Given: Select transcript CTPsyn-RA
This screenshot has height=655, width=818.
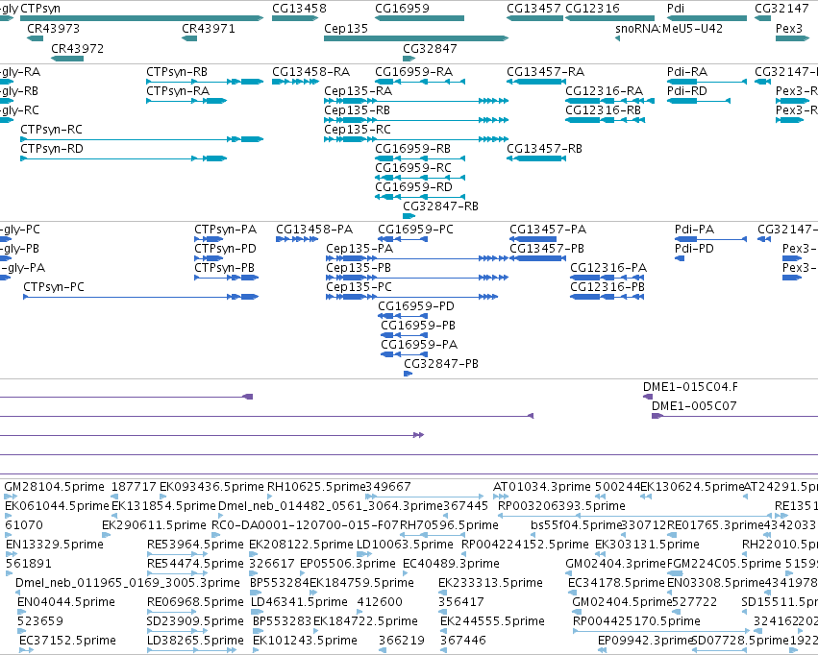Looking at the screenshot, I should 178,91.
